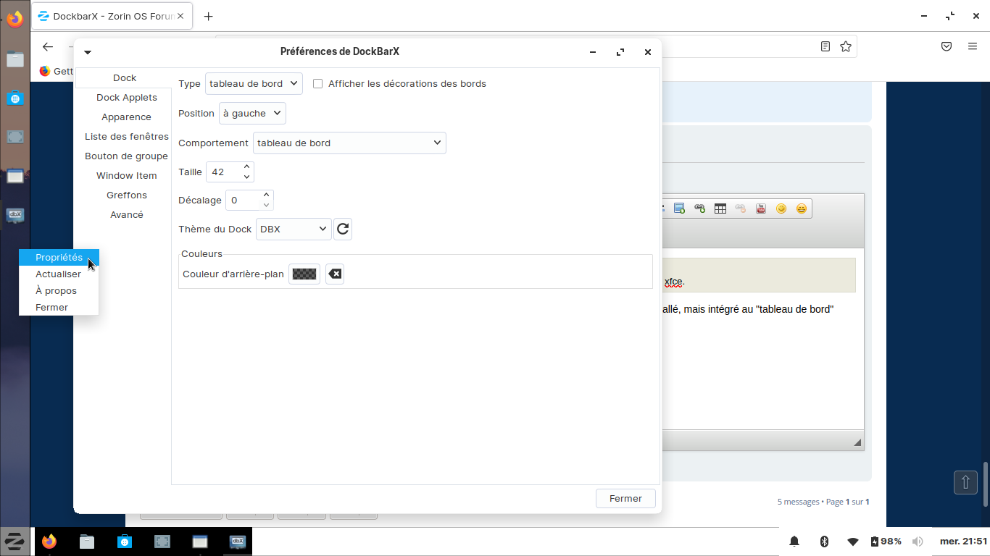The width and height of the screenshot is (990, 556).
Task: Expand the Position dropdown
Action: [x=252, y=114]
